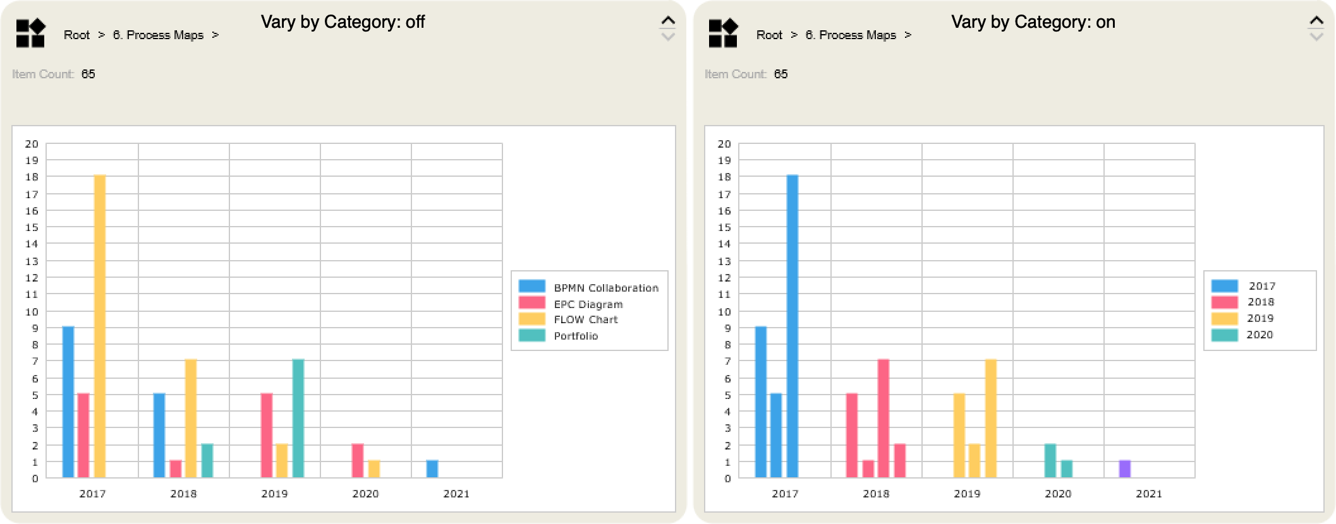Viewport: 1336px width, 524px height.
Task: Click the shapes icon in the left panel
Action: [x=30, y=33]
